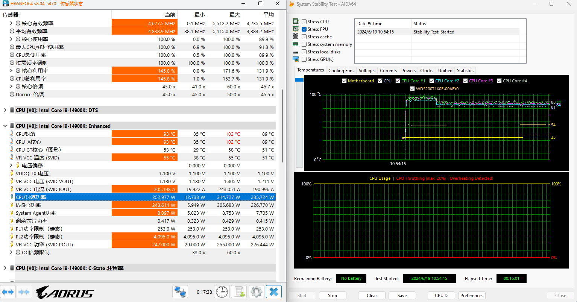Click the clock reset timer icon
The height and width of the screenshot is (302, 577).
point(222,292)
